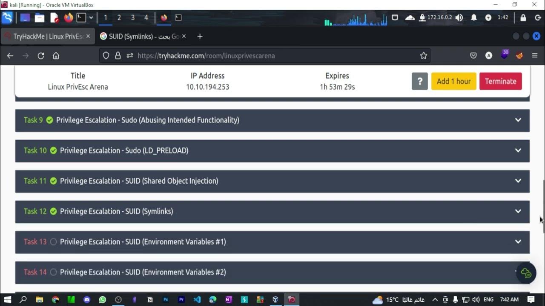The height and width of the screenshot is (306, 545).
Task: Click Task 9 green completion checkmark
Action: 49,120
